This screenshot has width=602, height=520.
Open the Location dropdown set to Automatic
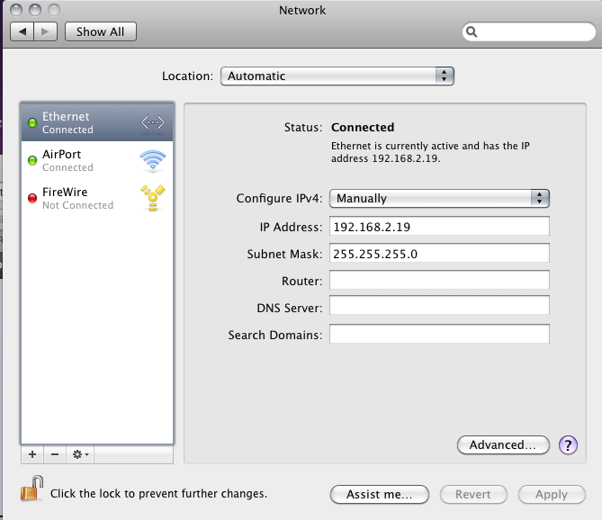click(337, 76)
